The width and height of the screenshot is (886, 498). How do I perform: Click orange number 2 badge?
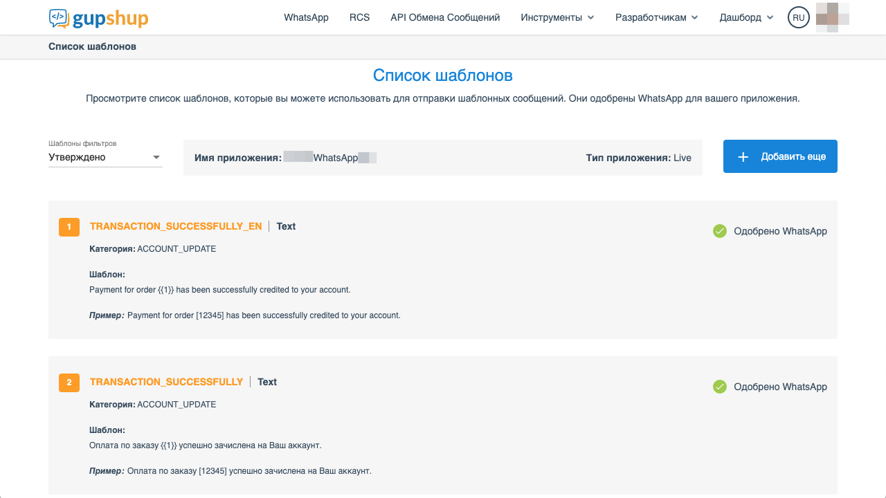tap(69, 382)
